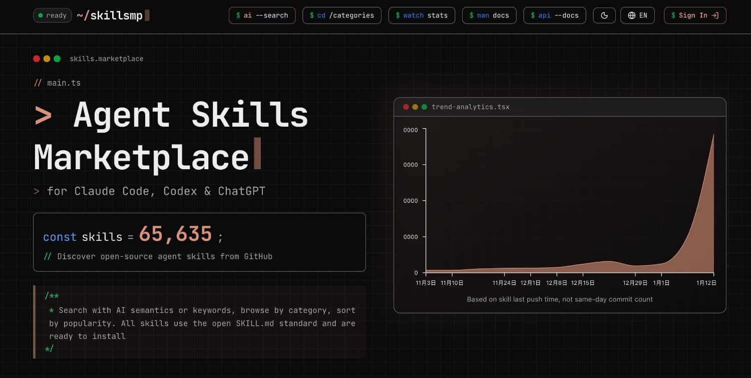The height and width of the screenshot is (378, 751).
Task: Open the EN language selector
Action: click(637, 16)
